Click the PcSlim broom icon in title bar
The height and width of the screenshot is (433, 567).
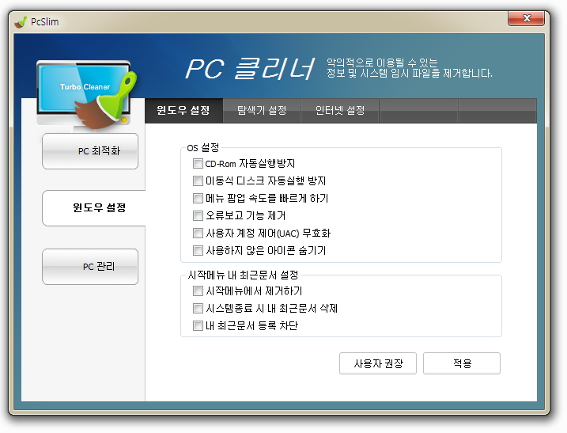coord(21,21)
